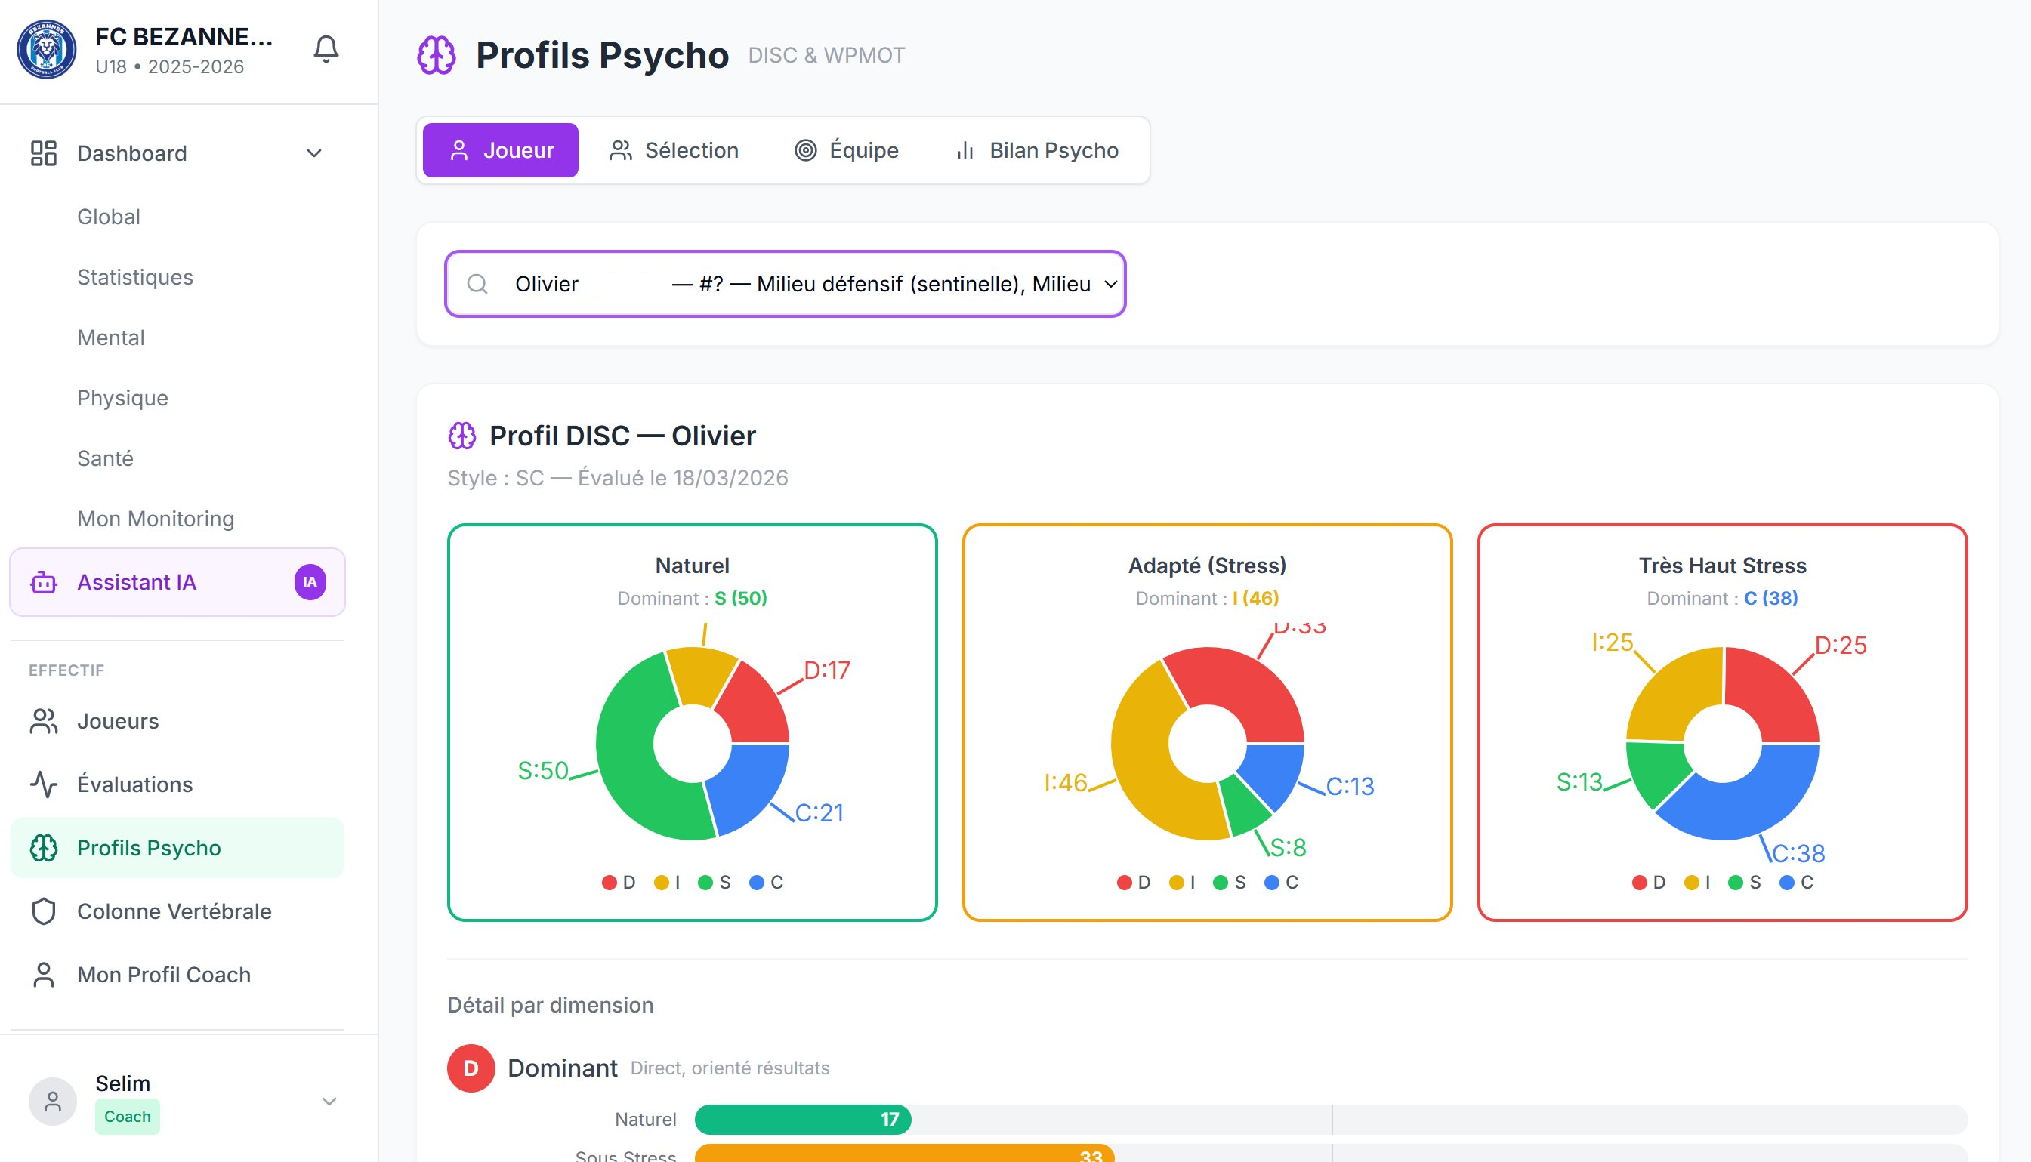Click the Selim user avatar
Image resolution: width=2031 pixels, height=1162 pixels.
point(53,1102)
